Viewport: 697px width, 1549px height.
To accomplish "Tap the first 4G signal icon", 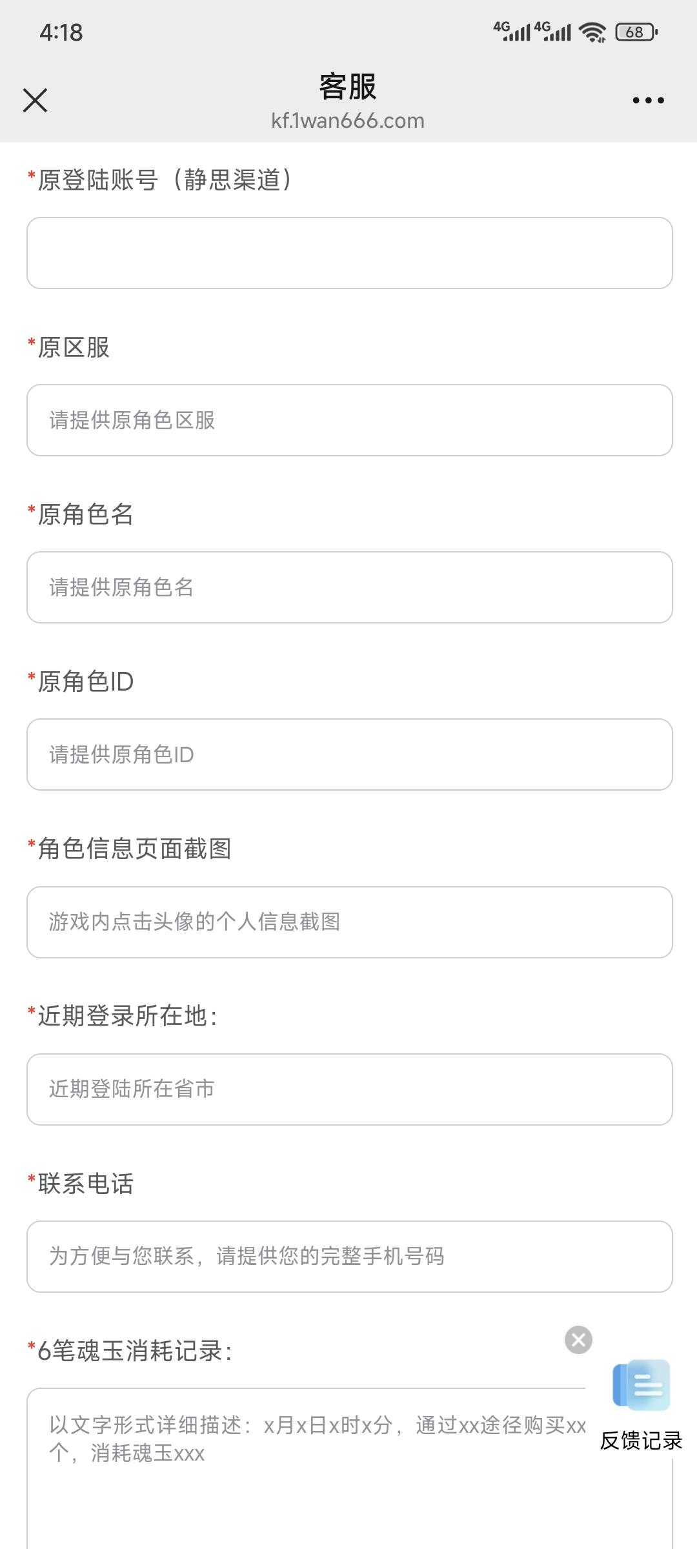I will pyautogui.click(x=512, y=31).
